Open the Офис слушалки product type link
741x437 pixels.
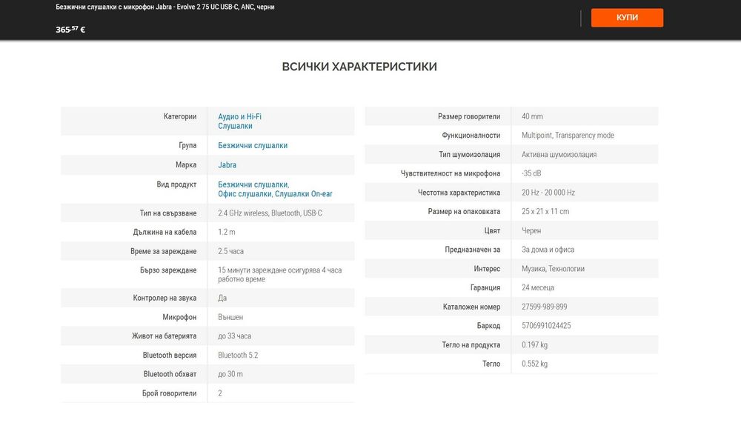coord(245,194)
